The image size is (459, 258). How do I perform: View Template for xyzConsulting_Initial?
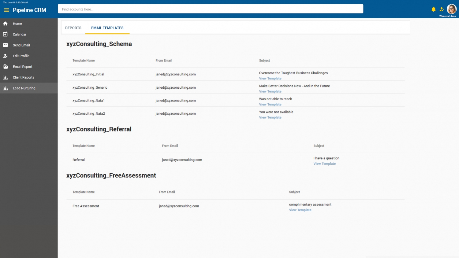[x=270, y=78]
